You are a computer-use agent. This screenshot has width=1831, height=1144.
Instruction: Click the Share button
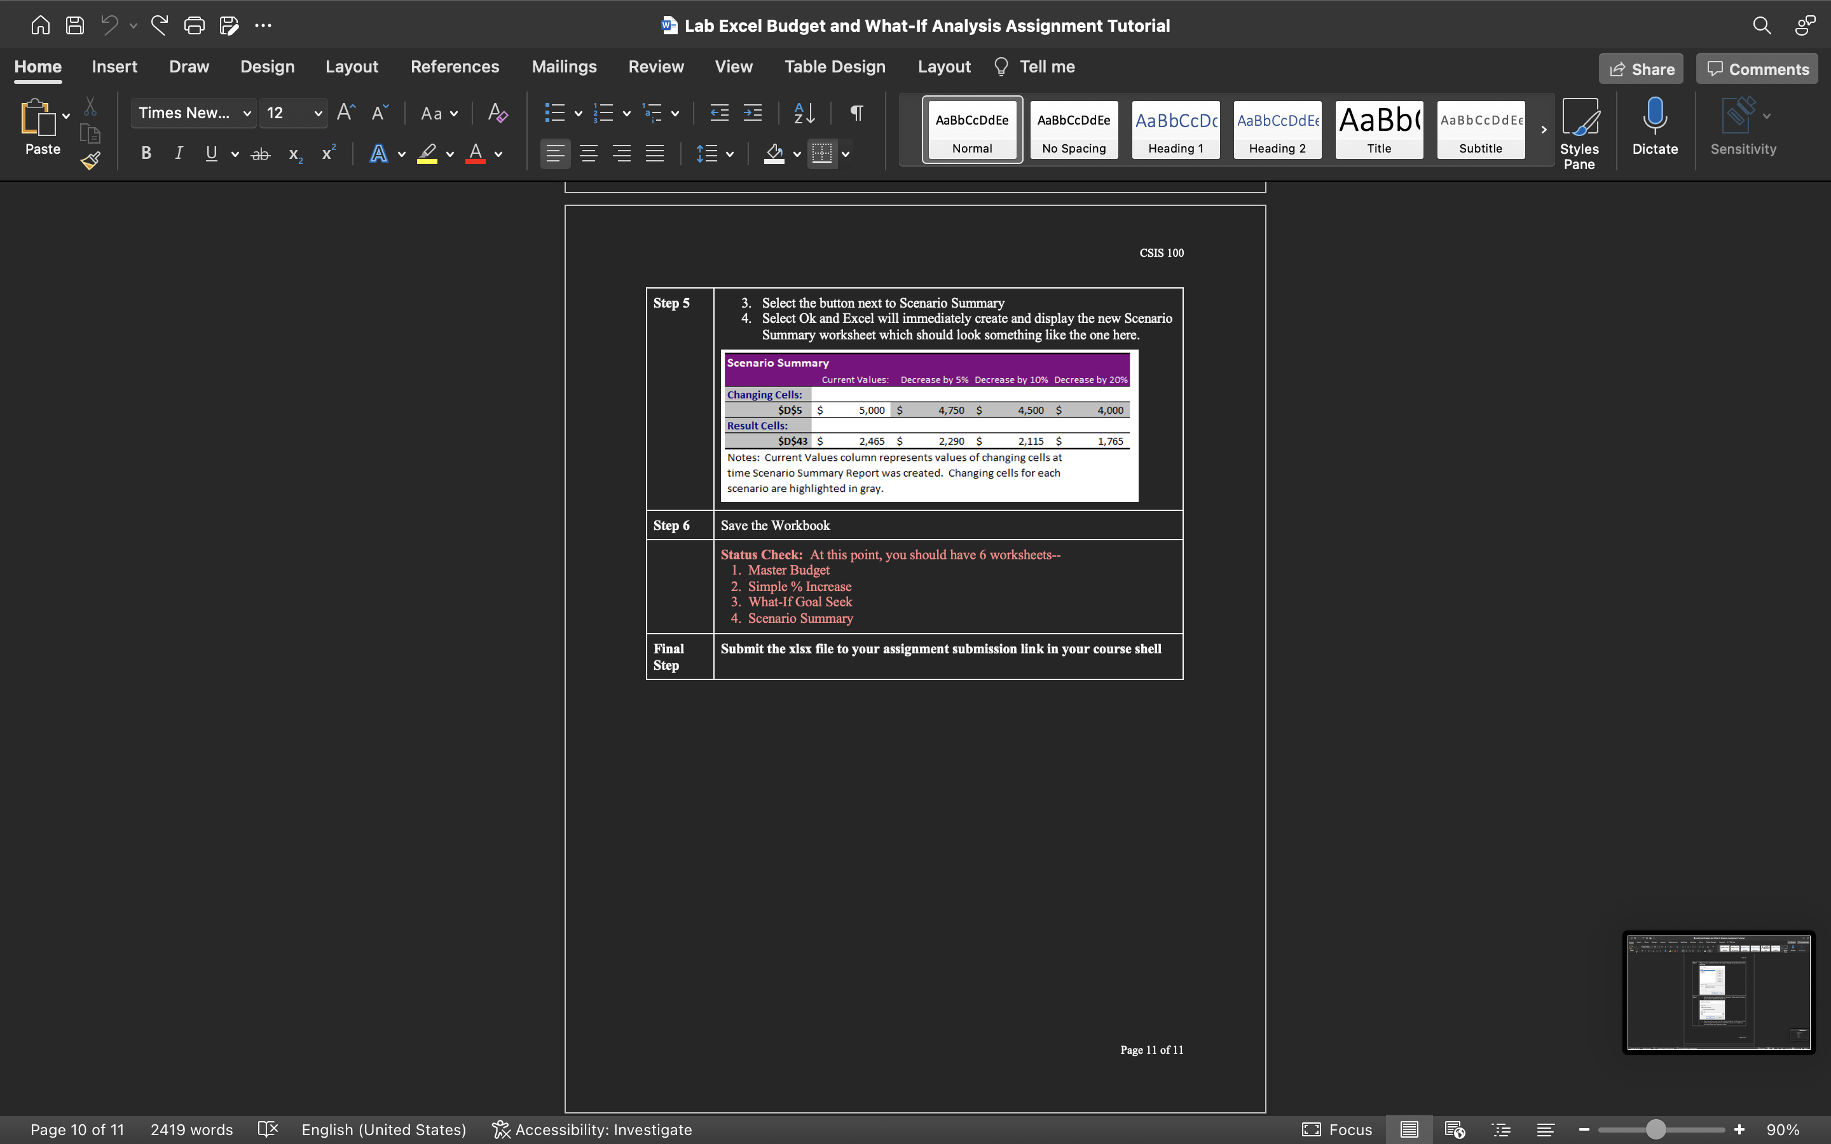(1641, 68)
